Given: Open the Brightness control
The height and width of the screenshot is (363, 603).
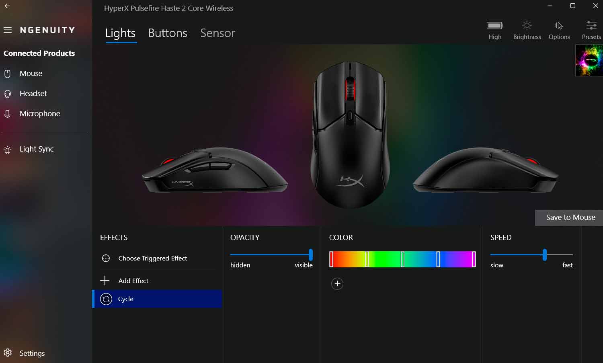Looking at the screenshot, I should click(527, 30).
